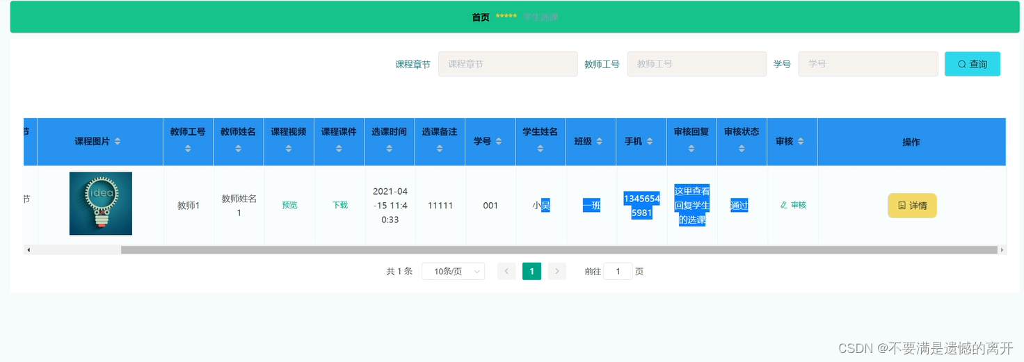Image resolution: width=1024 pixels, height=362 pixels.
Task: Go to next page arrow
Action: pyautogui.click(x=557, y=272)
